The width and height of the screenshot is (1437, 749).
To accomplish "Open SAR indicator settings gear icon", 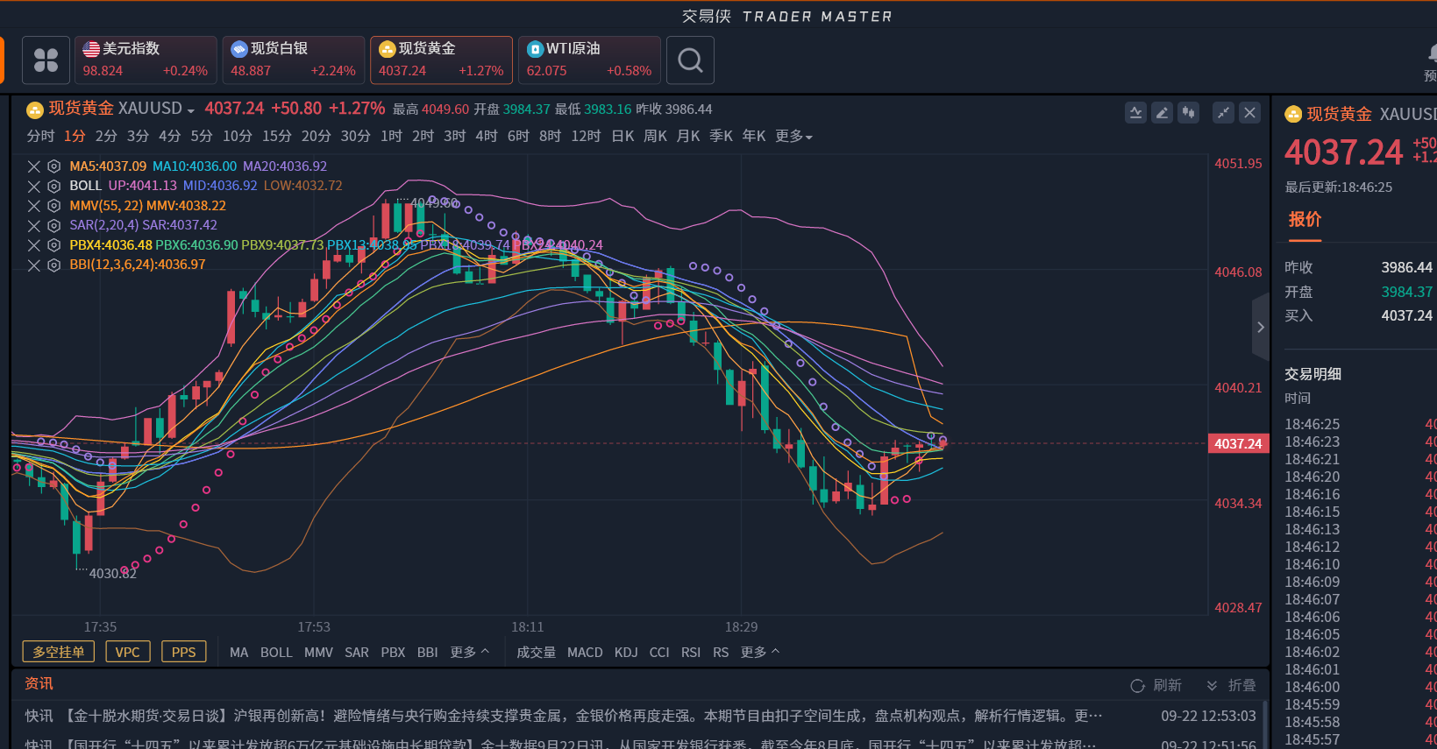I will click(53, 225).
